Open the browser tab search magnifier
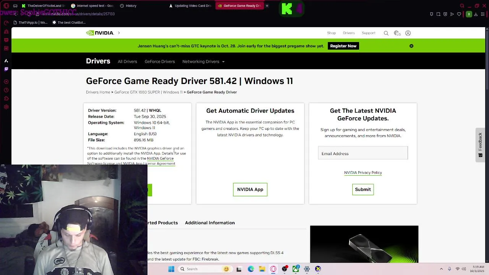 click(x=462, y=6)
